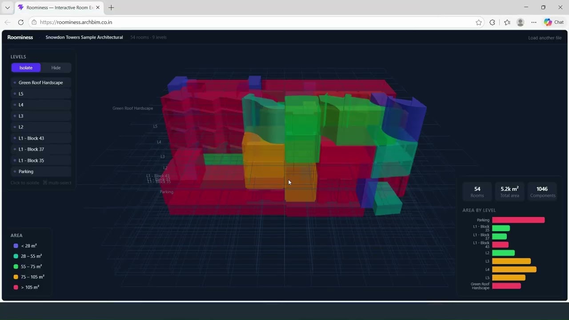Click the Parking area bar

[518, 220]
